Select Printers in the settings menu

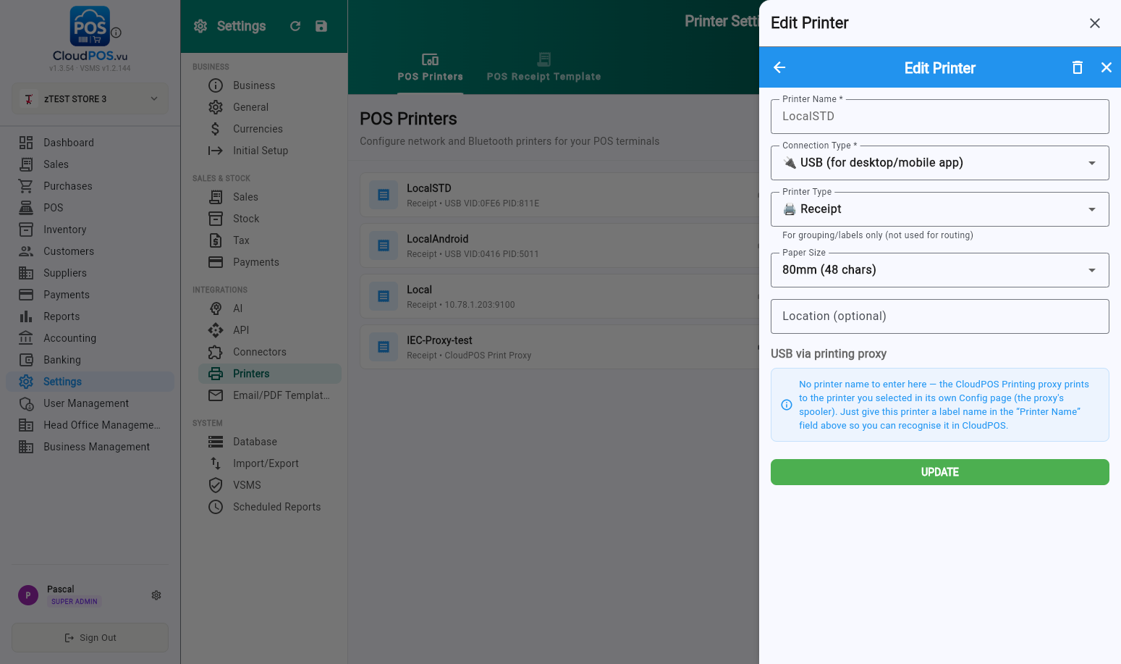click(x=269, y=374)
